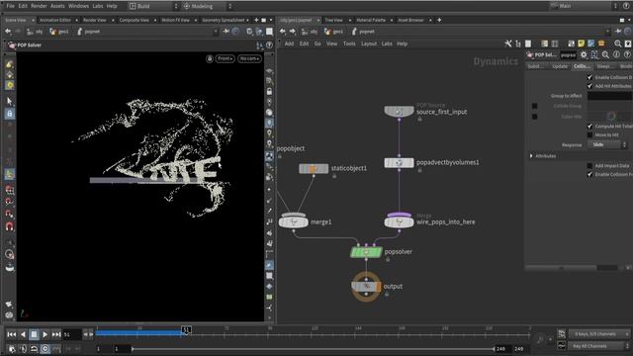Click the frame range slider bar
The height and width of the screenshot is (356, 633).
tap(313, 349)
